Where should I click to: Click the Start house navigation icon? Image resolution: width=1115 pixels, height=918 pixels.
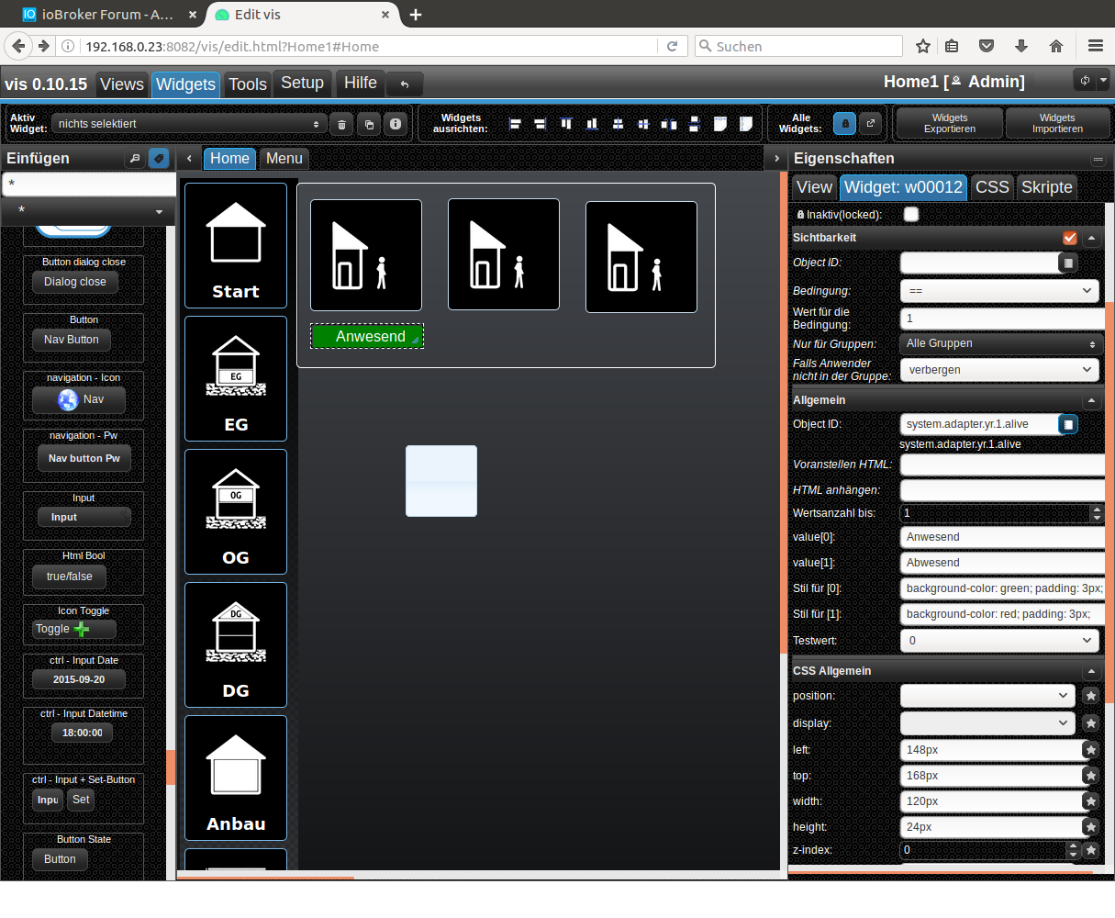point(236,245)
